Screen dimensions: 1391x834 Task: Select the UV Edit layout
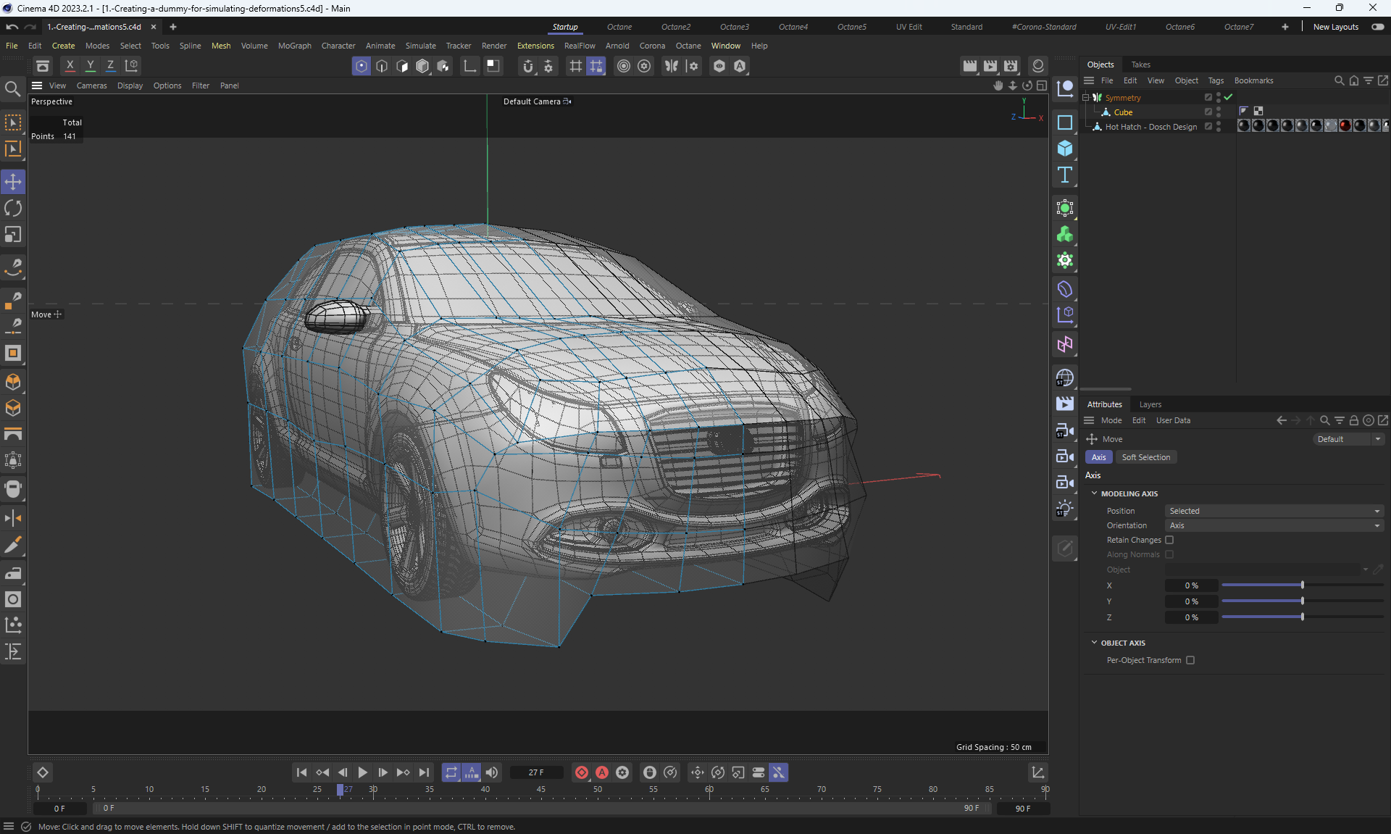[x=908, y=27]
